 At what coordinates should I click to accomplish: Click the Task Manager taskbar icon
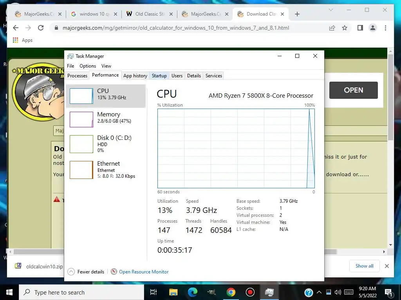click(269, 292)
